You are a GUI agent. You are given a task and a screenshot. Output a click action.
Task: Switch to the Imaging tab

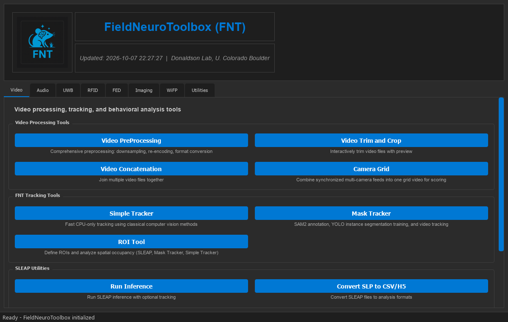(144, 90)
